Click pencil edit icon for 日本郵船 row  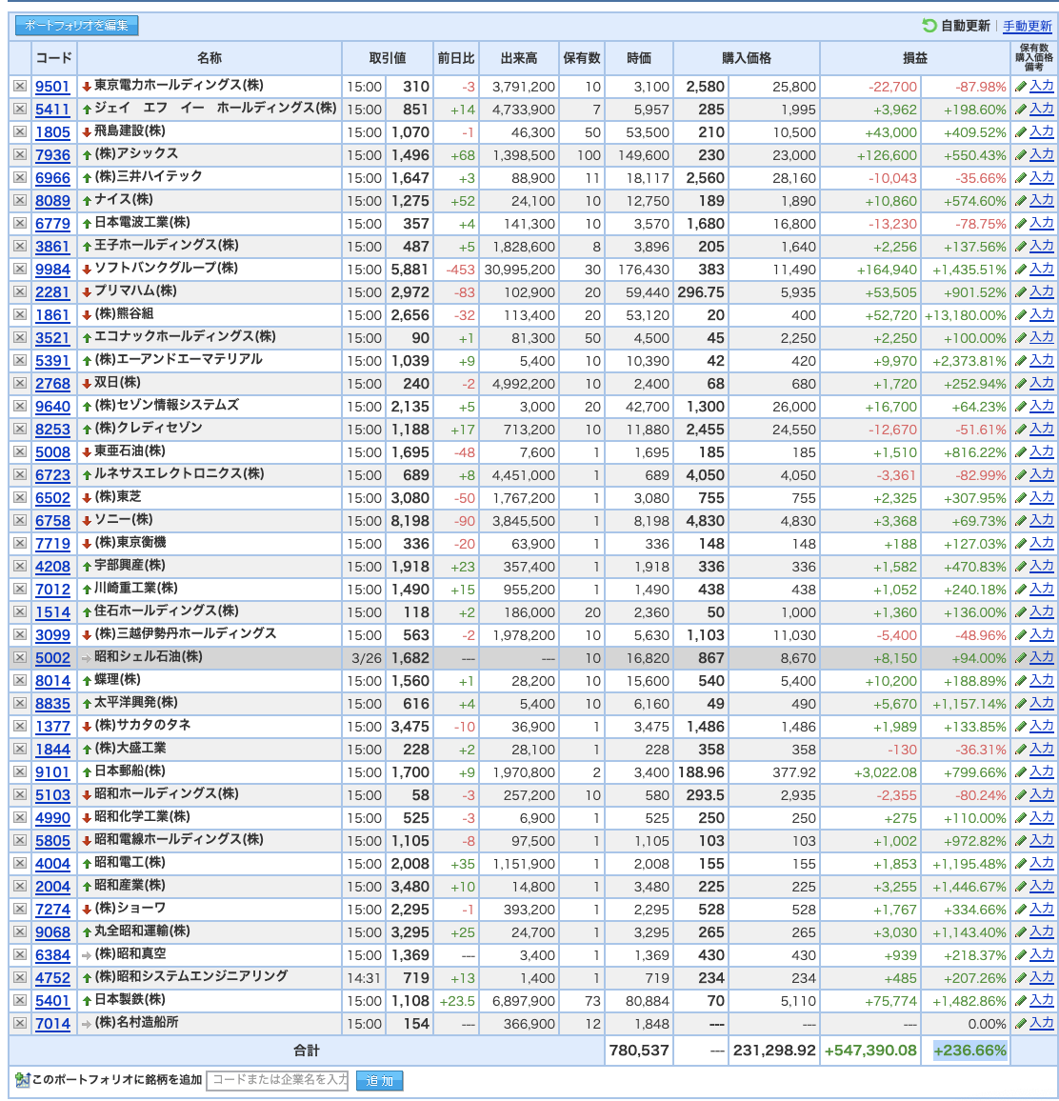[1020, 772]
